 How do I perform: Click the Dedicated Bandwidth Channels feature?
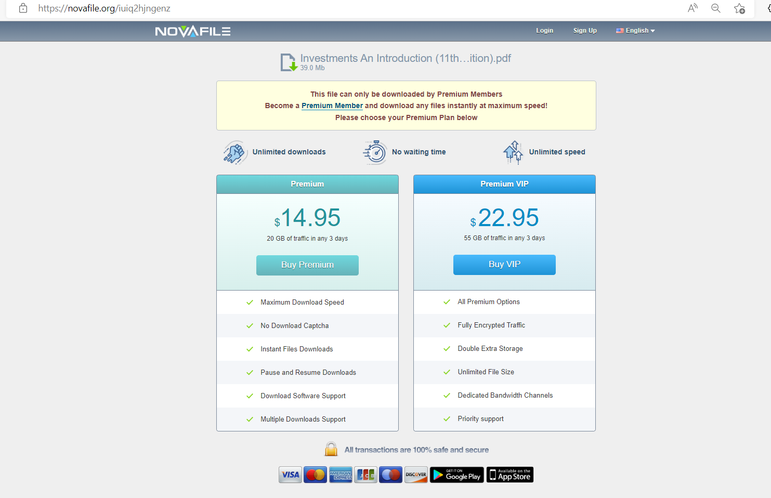pyautogui.click(x=505, y=396)
